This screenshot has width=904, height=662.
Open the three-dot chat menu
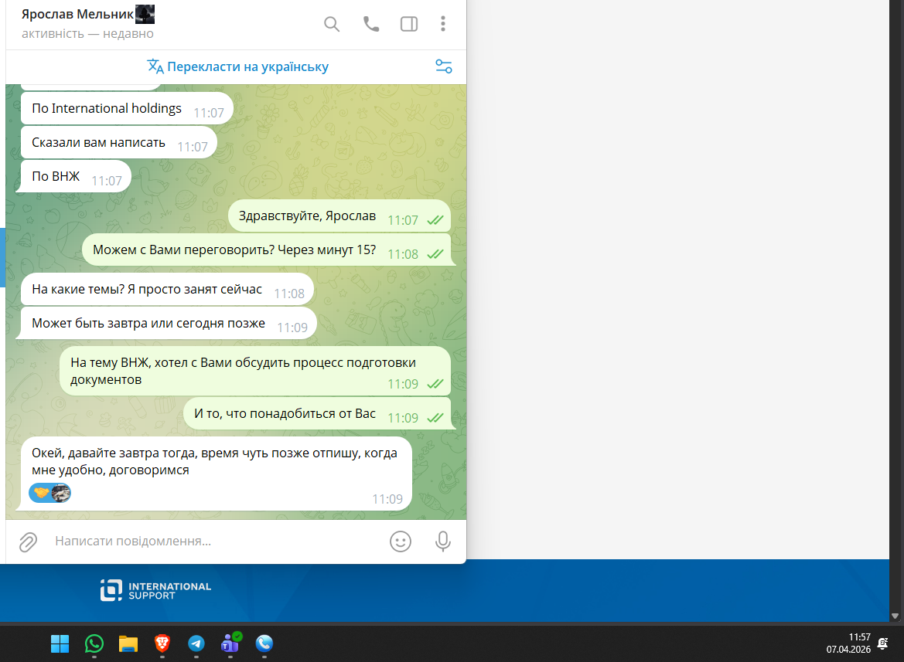coord(443,24)
